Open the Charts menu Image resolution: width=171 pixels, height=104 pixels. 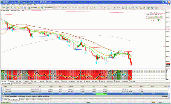click(19, 5)
